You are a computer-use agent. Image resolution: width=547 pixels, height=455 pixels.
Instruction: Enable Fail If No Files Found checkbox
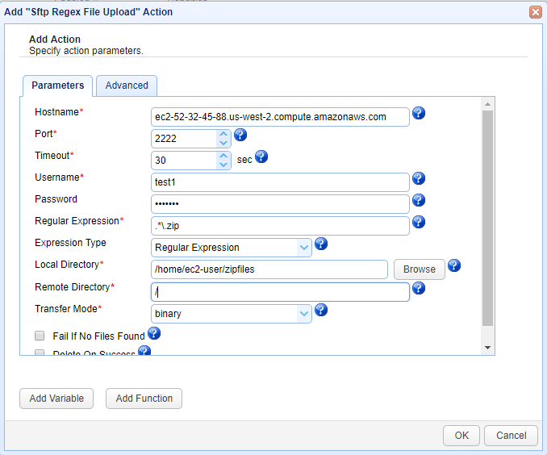click(x=40, y=336)
